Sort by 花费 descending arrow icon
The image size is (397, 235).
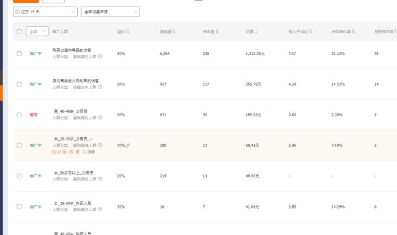click(256, 31)
